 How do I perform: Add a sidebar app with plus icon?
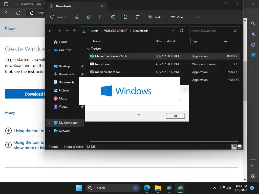coord(253,67)
